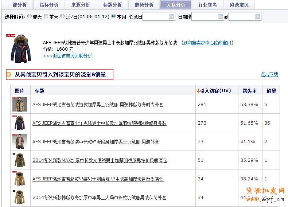The image size is (288, 207).
Task: Click <<<返回该宝贝关联分析 back link
Action: (67, 56)
